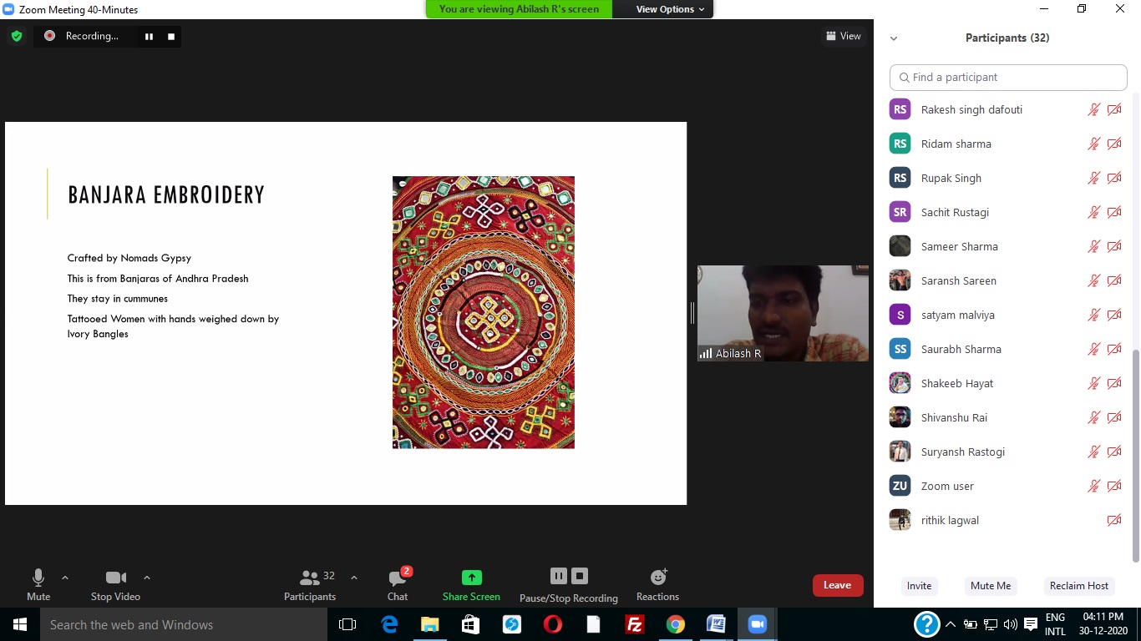Click Ridam sharma muted mic icon
Screen dimensions: 1141x641
[1093, 144]
